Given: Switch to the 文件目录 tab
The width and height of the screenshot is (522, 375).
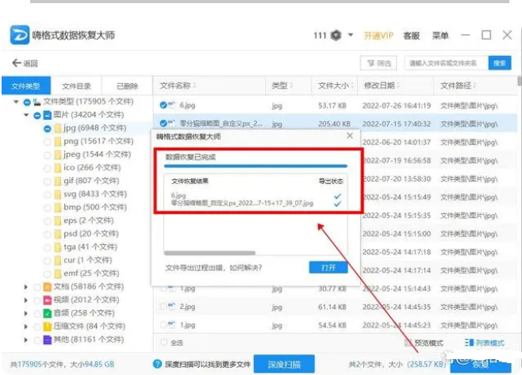Looking at the screenshot, I should click(x=77, y=86).
